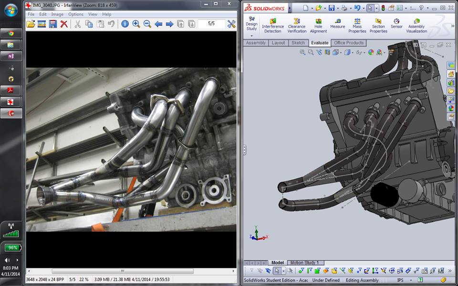Click SolidWorks Rebuild traffic light icon
This screenshot has height=286, width=458.
click(383, 8)
